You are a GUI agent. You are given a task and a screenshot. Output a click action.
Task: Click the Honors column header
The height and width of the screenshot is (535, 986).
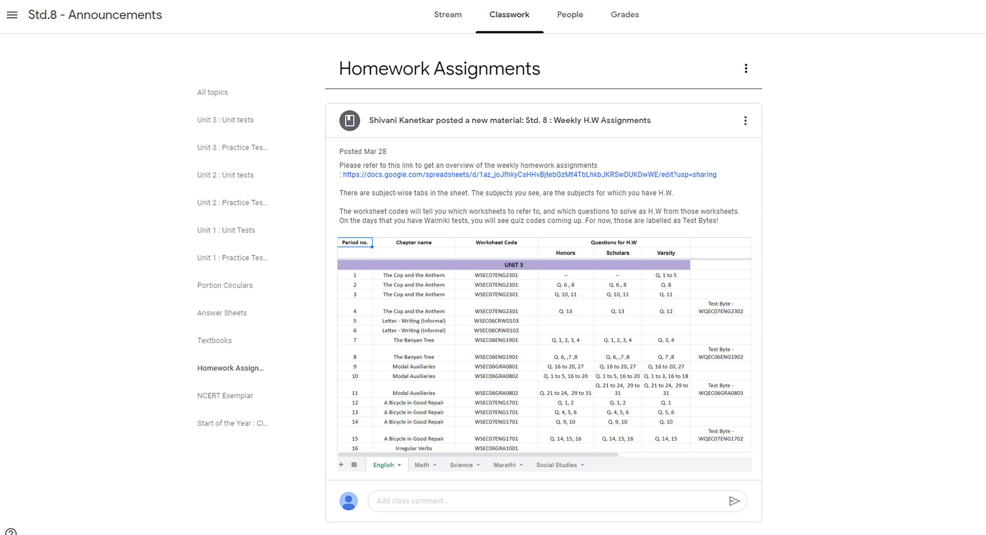(565, 253)
